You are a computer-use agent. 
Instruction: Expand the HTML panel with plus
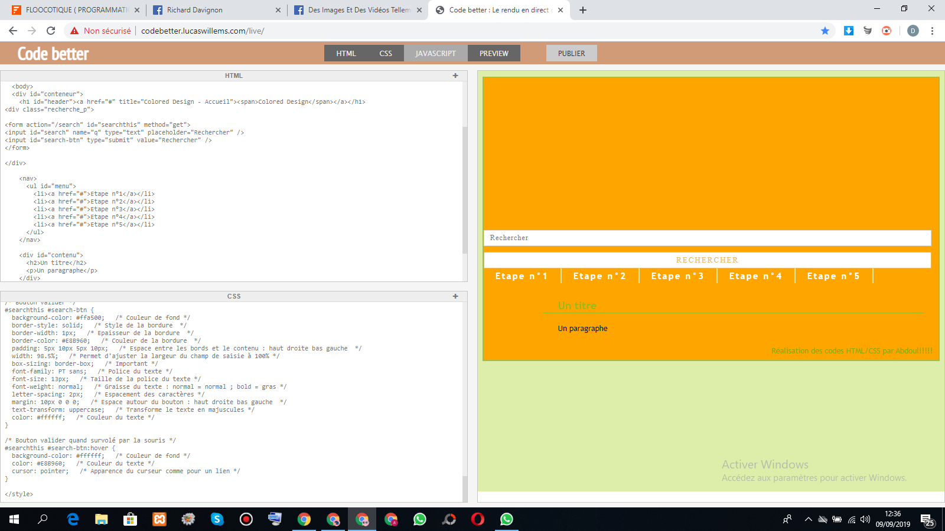click(455, 76)
